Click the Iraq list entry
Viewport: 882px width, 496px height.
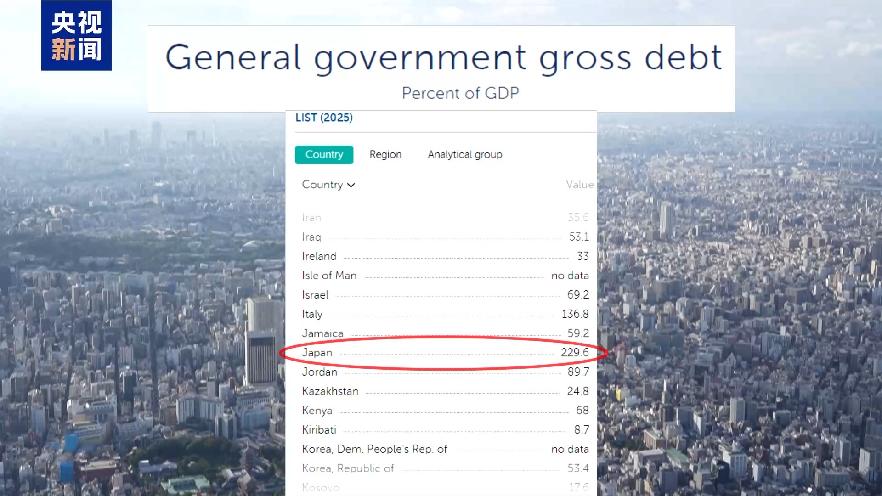(311, 237)
